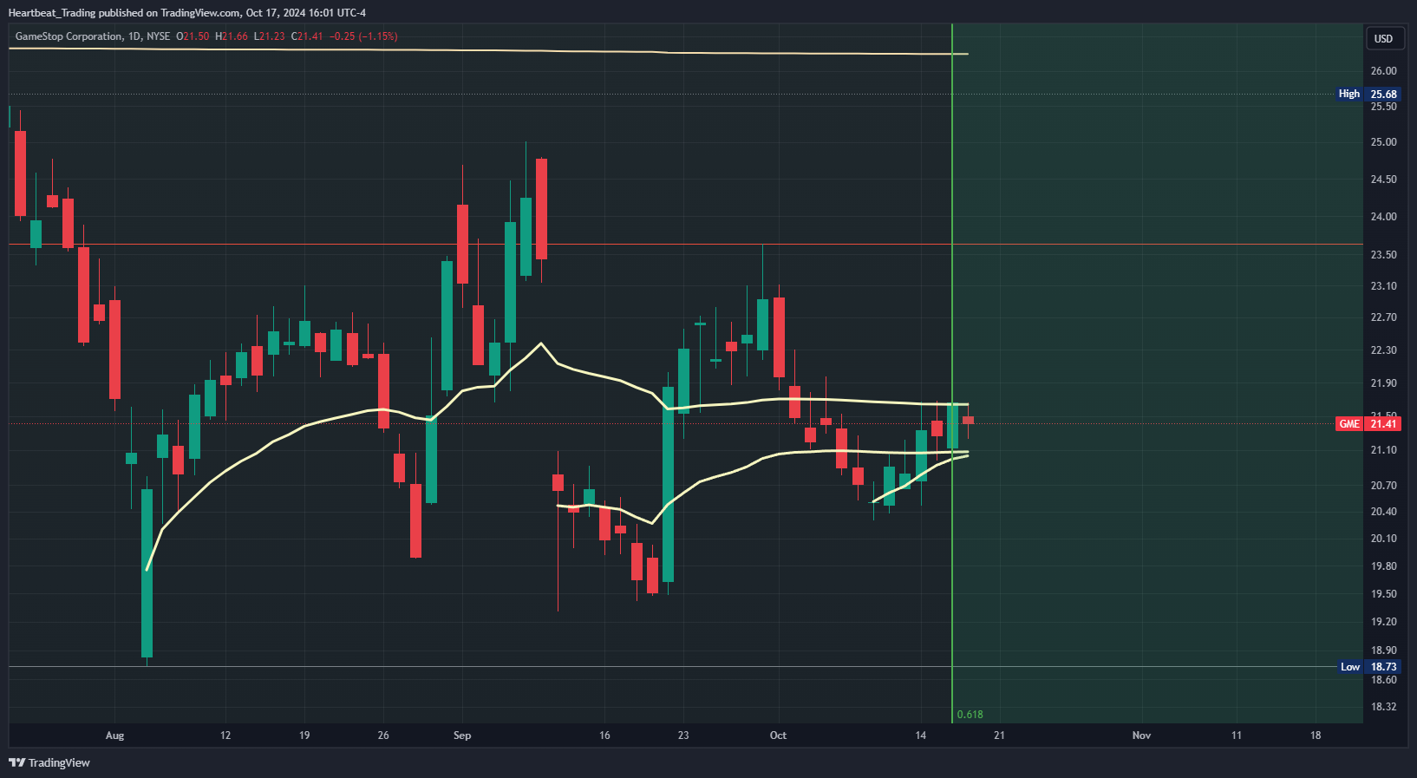Click the red GME 21.41 price tag
This screenshot has height=778, width=1417.
[x=1368, y=423]
